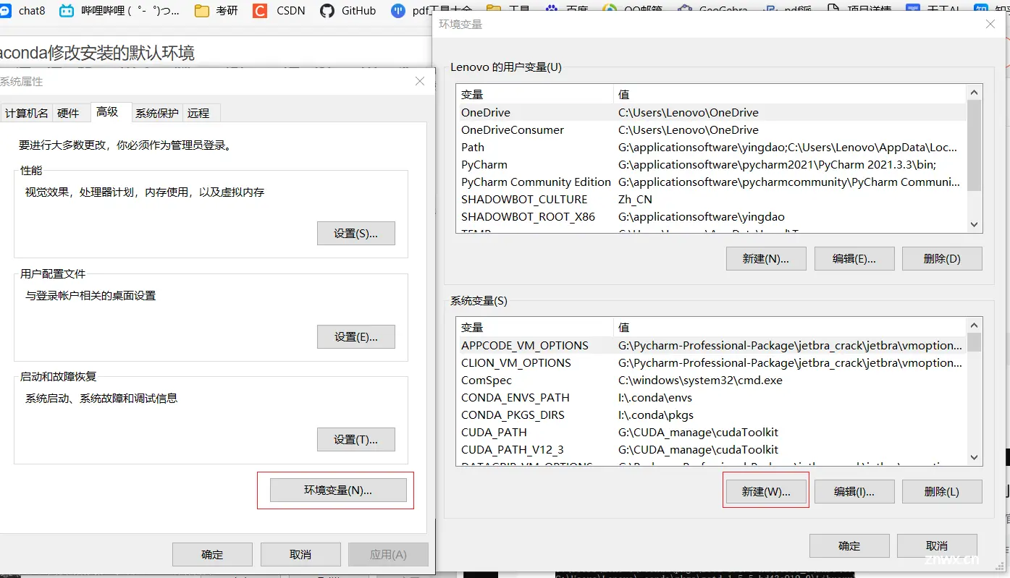The width and height of the screenshot is (1010, 578).
Task: Switch to the 硬件 tab
Action: click(68, 113)
